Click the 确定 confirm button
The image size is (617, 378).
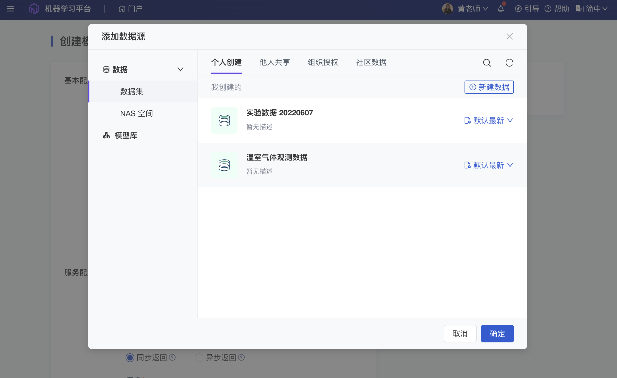coord(497,334)
